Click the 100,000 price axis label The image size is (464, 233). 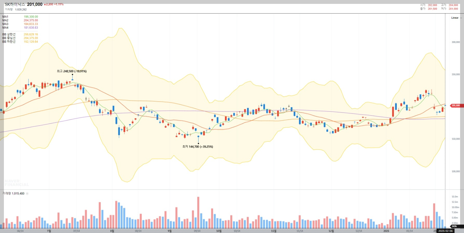coord(456,171)
